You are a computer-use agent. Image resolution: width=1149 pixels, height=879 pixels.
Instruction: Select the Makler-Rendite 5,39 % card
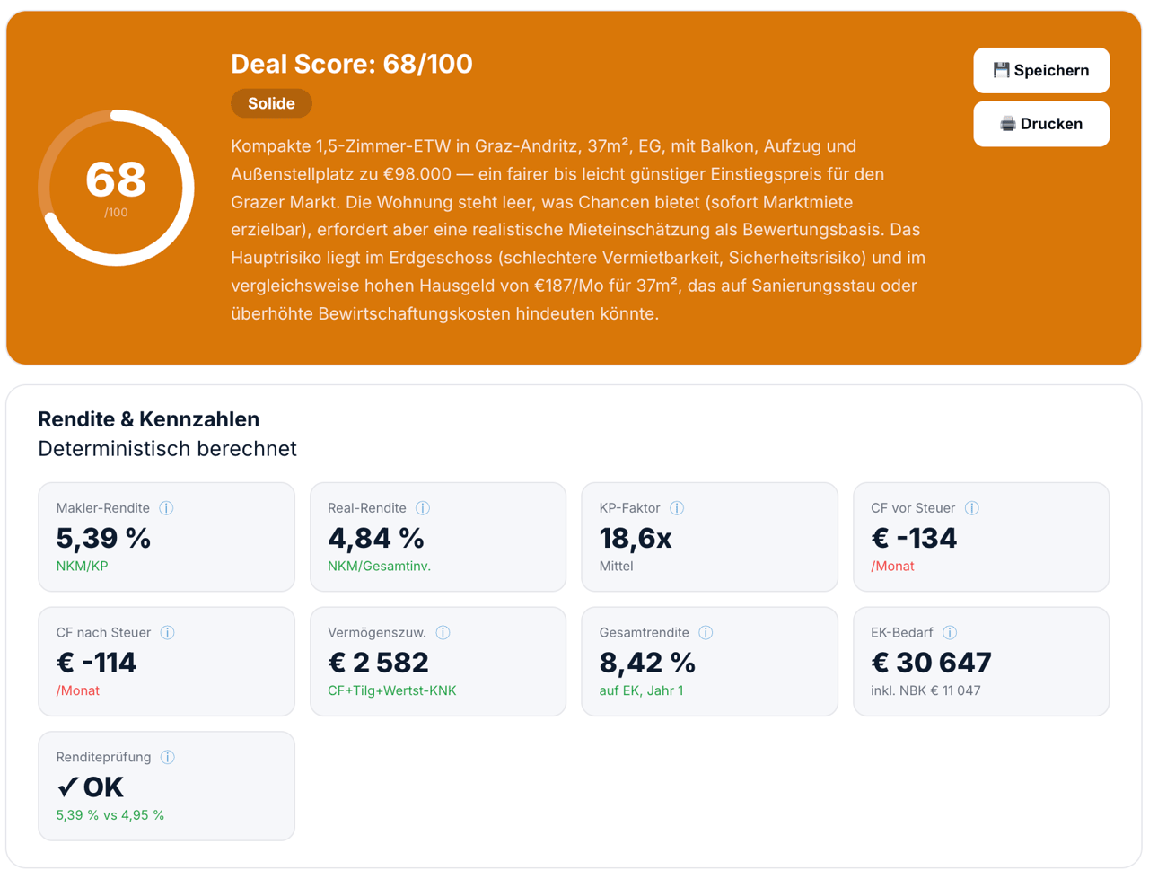[x=166, y=537]
